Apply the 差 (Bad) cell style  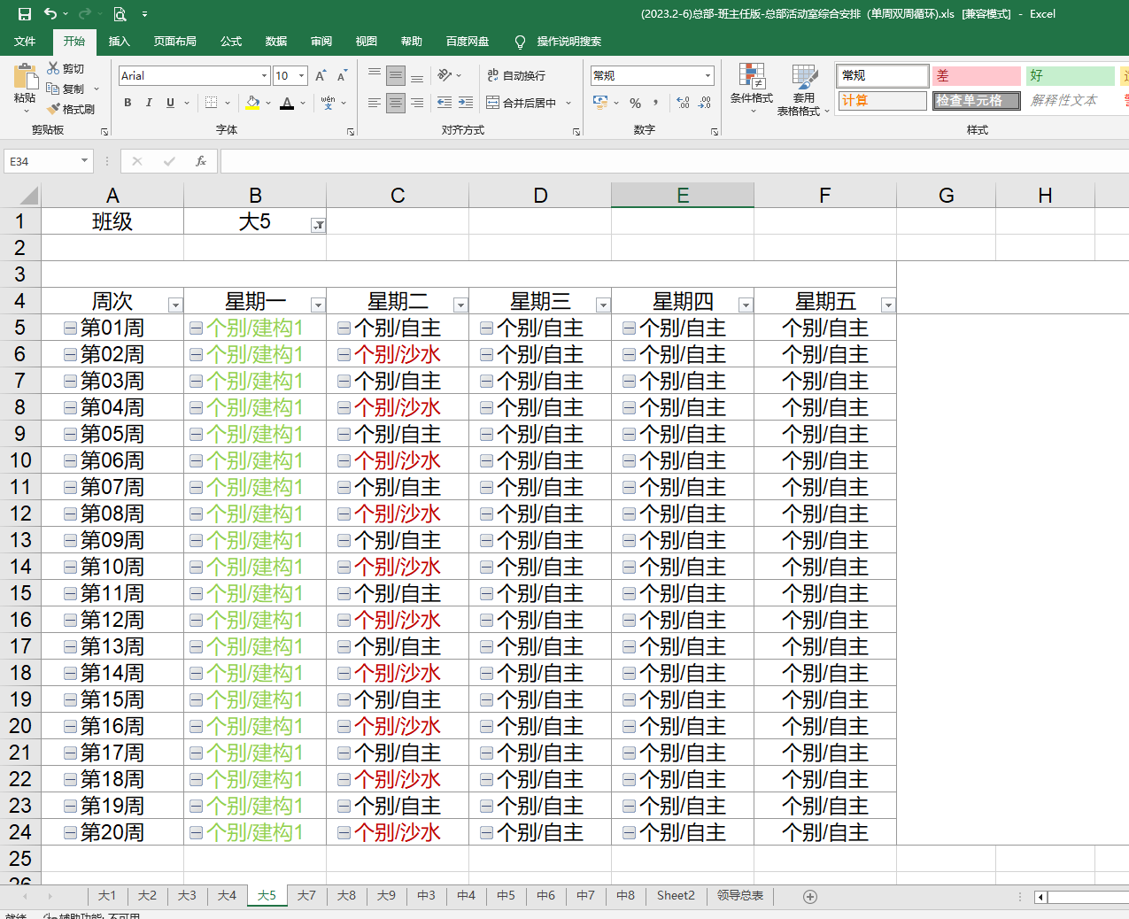[977, 76]
